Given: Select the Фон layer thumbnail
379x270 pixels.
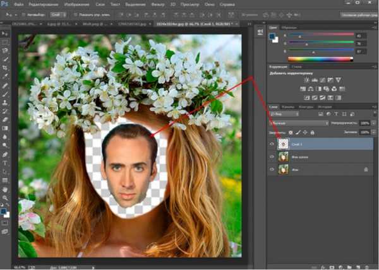Looking at the screenshot, I should 284,169.
